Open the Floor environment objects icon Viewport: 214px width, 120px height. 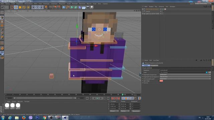click(84, 7)
